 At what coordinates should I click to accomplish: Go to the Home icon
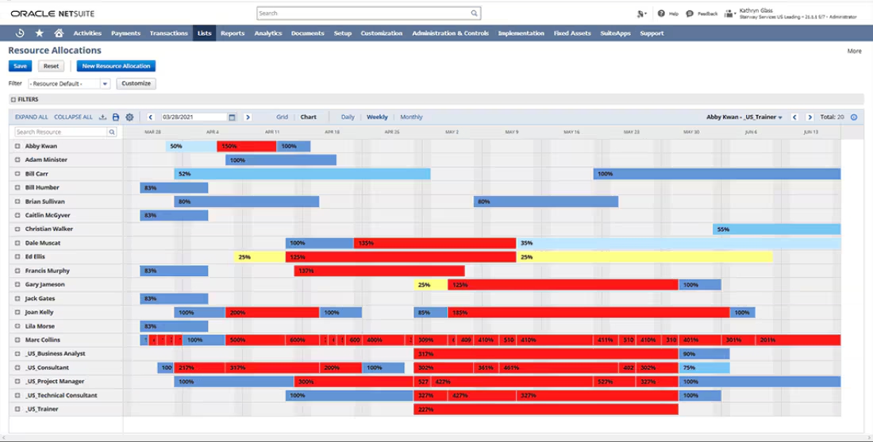click(x=59, y=33)
